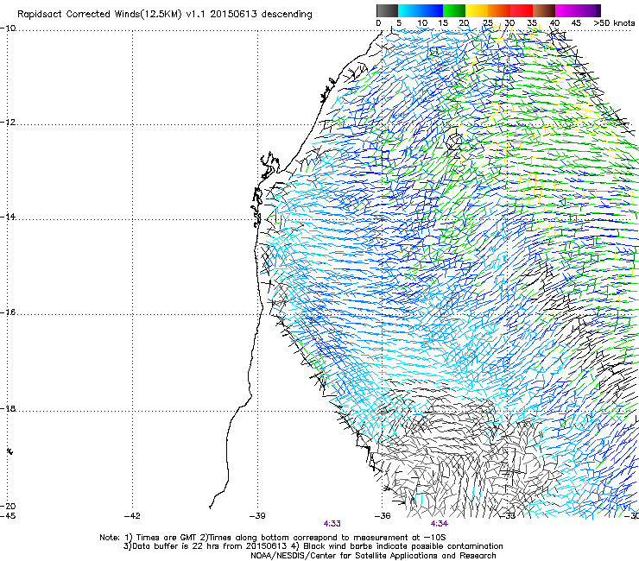Click the 'Times are GMT' note line
The image size is (639, 561).
(273, 538)
